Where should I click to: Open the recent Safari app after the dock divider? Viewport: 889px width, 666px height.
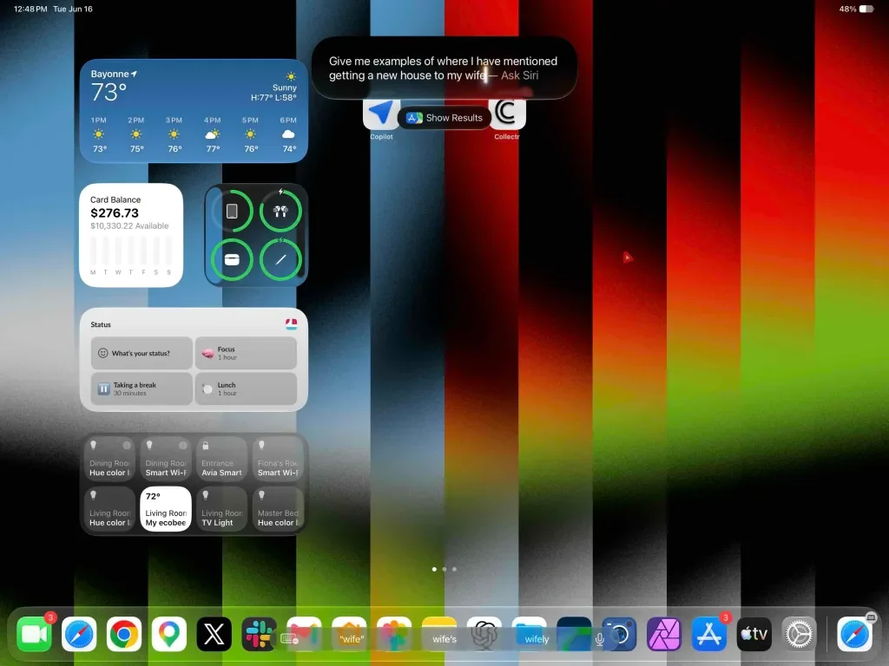point(854,634)
